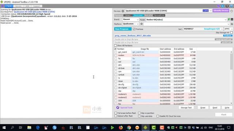Click the info icon next to Devices
The height and width of the screenshot is (131, 234).
[123, 11]
